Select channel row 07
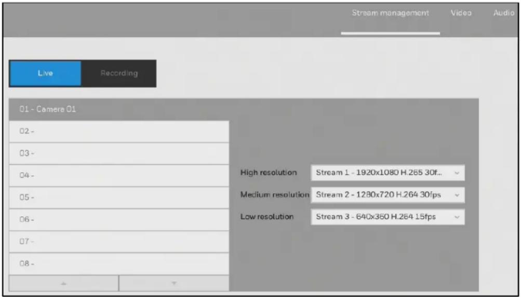This screenshot has height=297, width=521. (x=119, y=242)
